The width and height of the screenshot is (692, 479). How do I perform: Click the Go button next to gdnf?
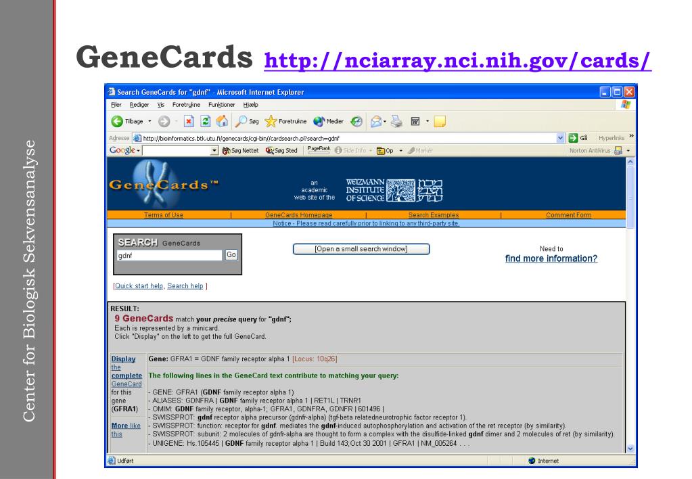click(231, 255)
